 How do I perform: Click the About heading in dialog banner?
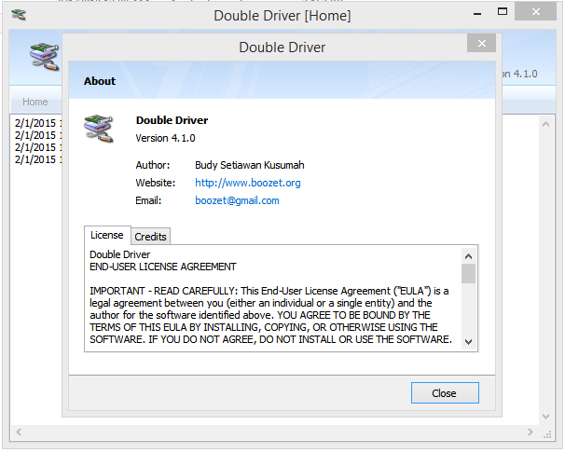point(100,81)
